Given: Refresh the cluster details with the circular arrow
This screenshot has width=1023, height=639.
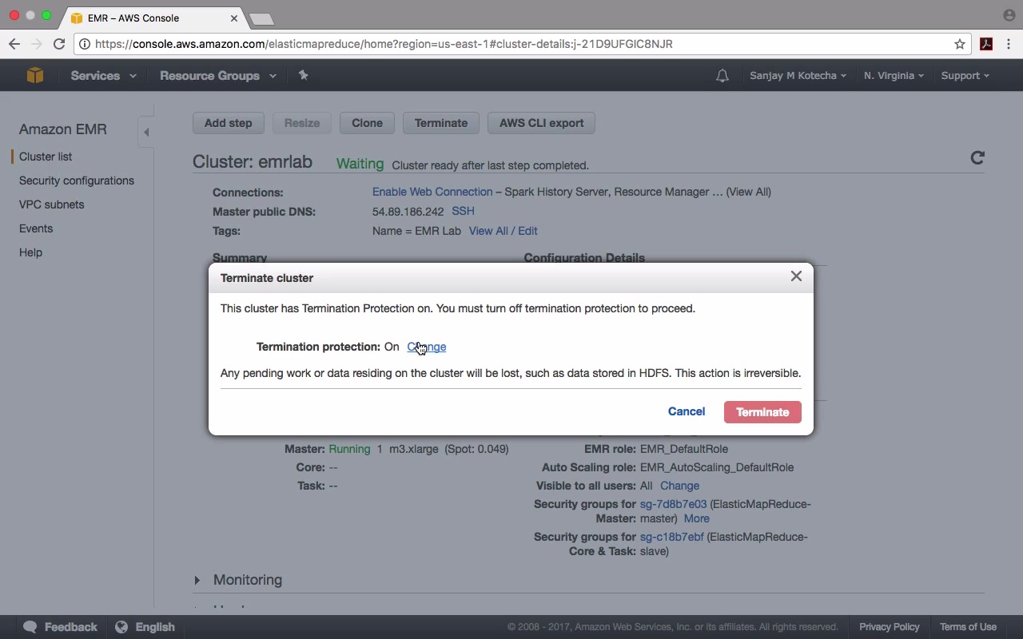Looking at the screenshot, I should pyautogui.click(x=977, y=158).
